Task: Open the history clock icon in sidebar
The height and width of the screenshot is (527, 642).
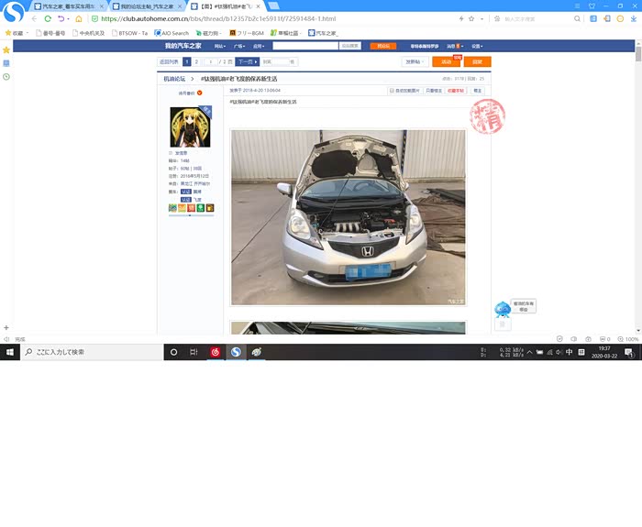Action: tap(6, 76)
